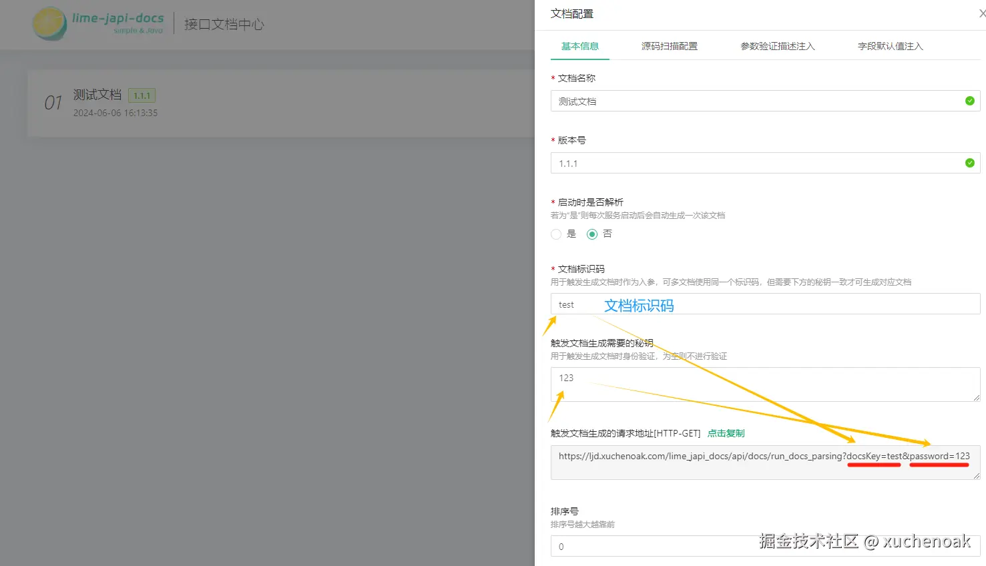Click the 01 index number on the card
The image size is (986, 566).
click(53, 103)
